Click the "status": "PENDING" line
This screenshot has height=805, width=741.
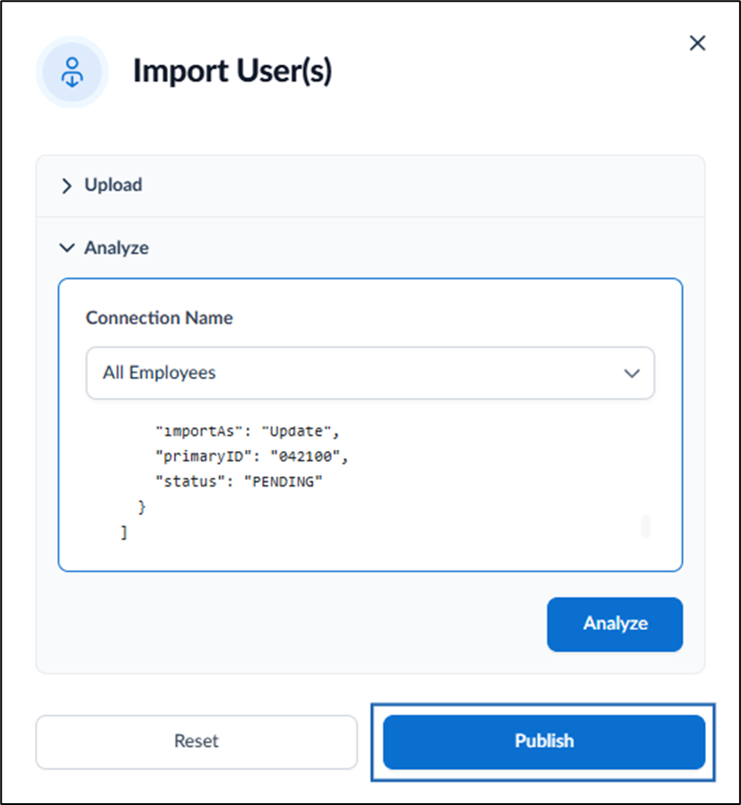tap(240, 482)
